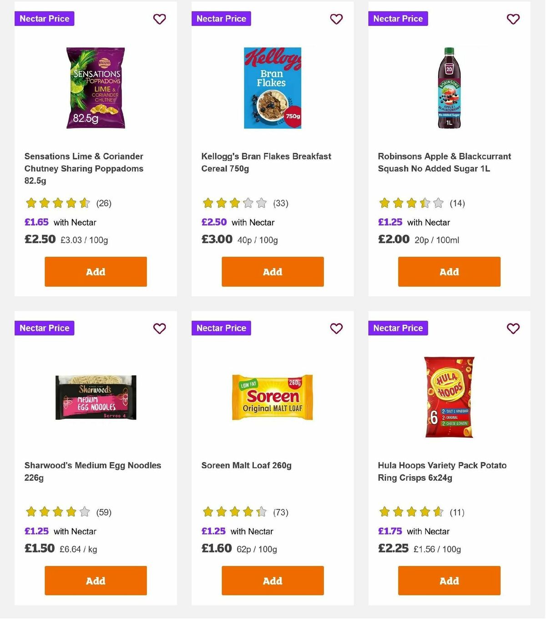Viewport: 546px width, 619px height.
Task: Click the star rating of Sensations Poppadoms
Action: [x=57, y=203]
